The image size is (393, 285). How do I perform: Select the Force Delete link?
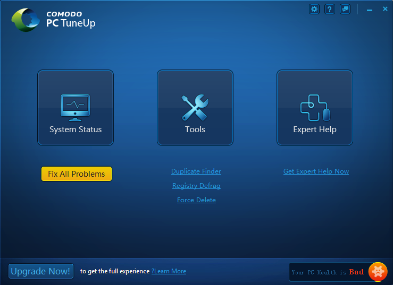196,200
